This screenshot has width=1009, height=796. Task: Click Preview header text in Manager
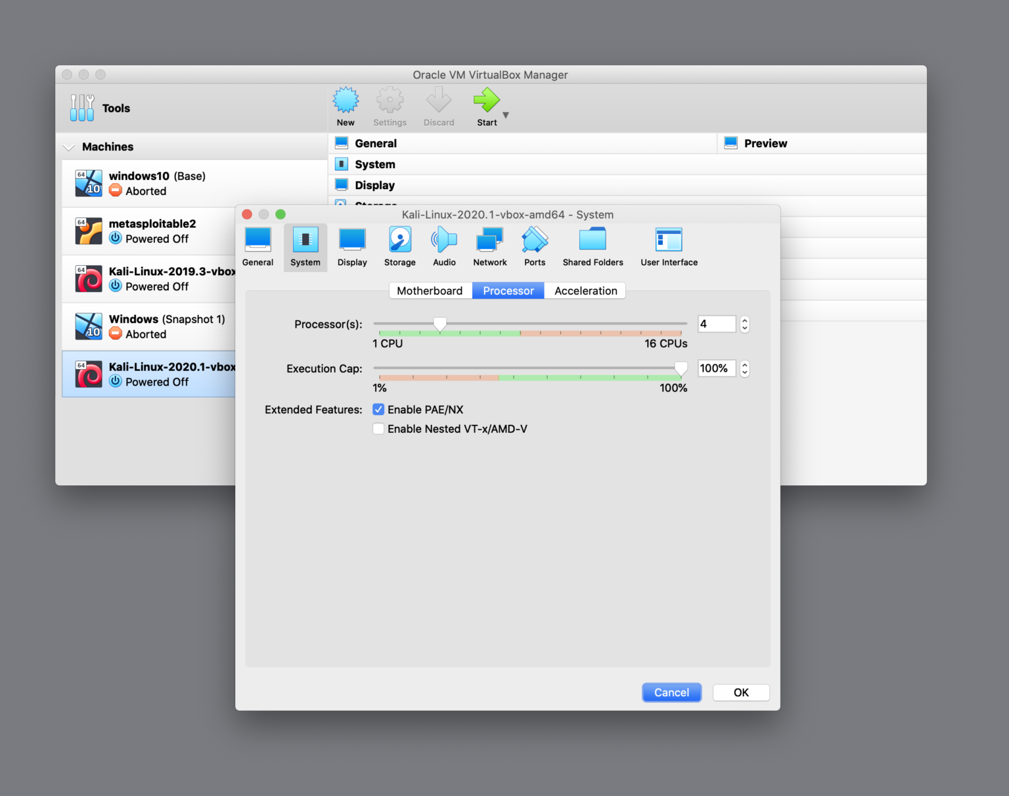(x=765, y=143)
